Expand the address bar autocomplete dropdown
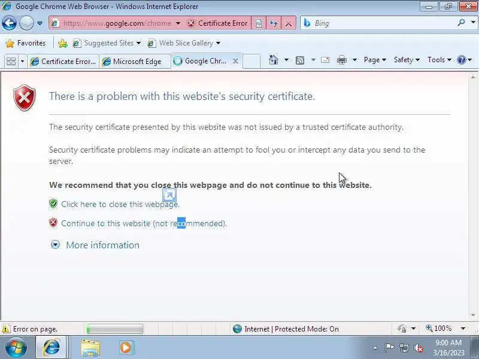This screenshot has height=359, width=479. (x=178, y=23)
